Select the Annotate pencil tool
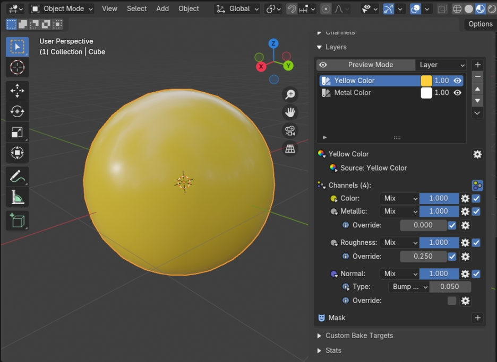Image resolution: width=497 pixels, height=362 pixels. 17,176
